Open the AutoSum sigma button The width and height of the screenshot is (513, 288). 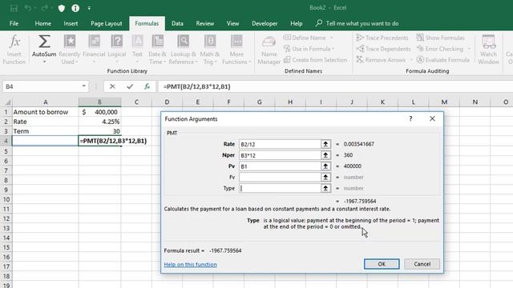pos(44,42)
